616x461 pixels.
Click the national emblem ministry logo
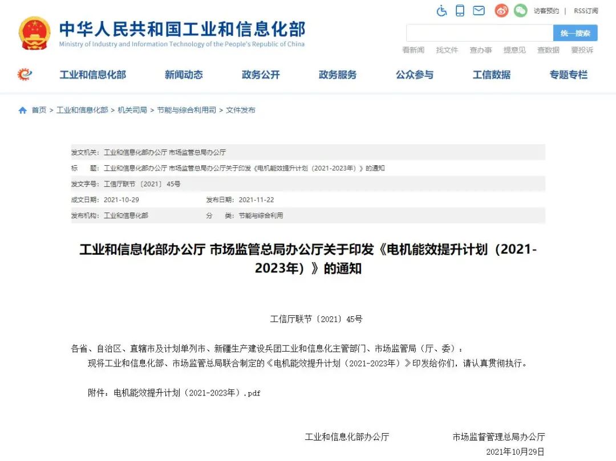coord(34,31)
